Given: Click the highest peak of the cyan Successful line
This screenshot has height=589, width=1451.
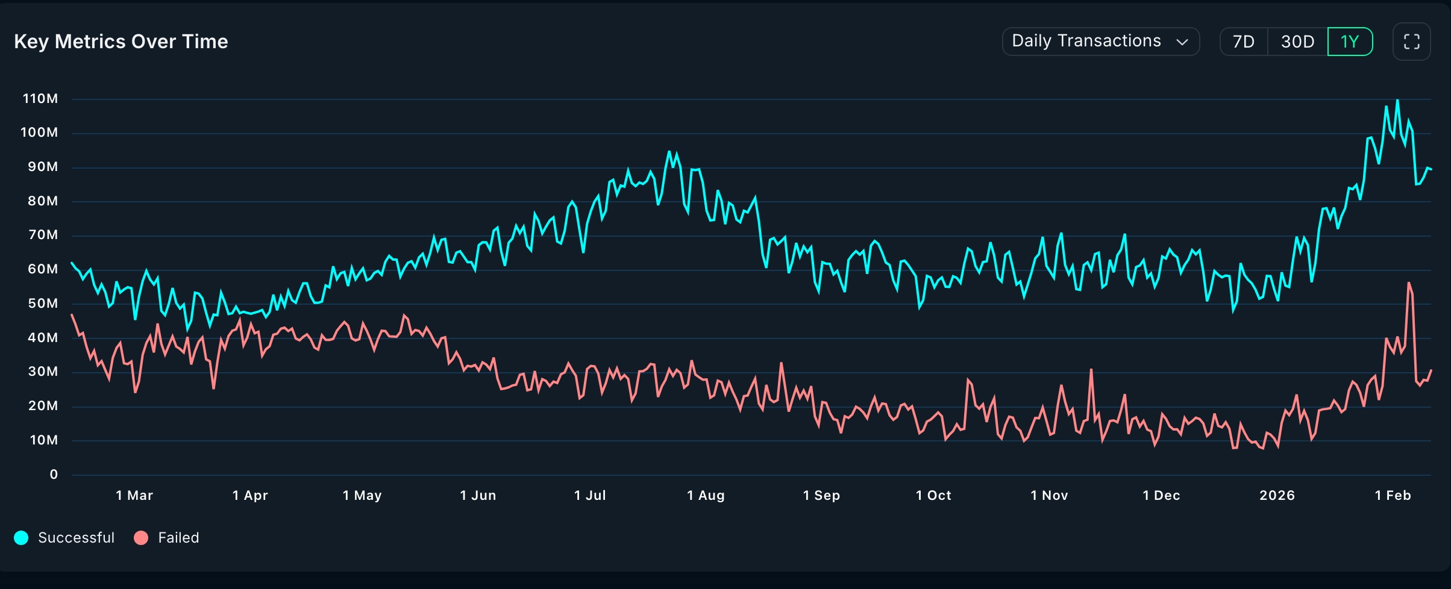Looking at the screenshot, I should click(x=1397, y=101).
